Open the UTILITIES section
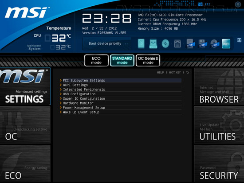 219,125
